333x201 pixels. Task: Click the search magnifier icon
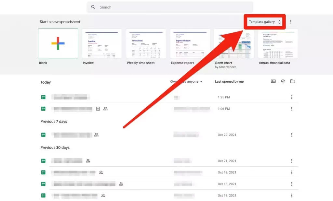tap(93, 7)
